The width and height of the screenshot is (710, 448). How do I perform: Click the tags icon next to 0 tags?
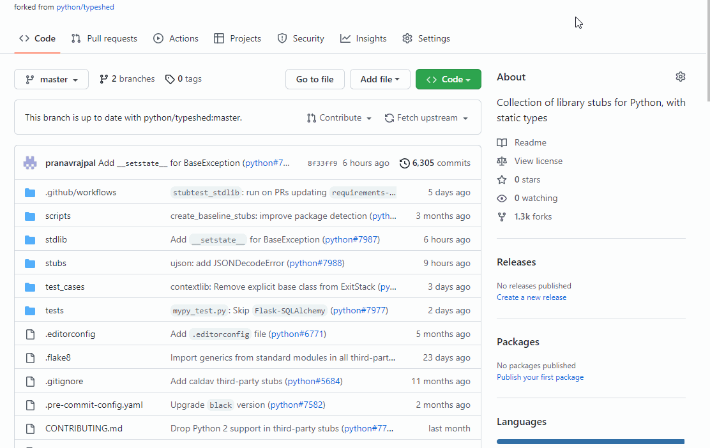(169, 78)
